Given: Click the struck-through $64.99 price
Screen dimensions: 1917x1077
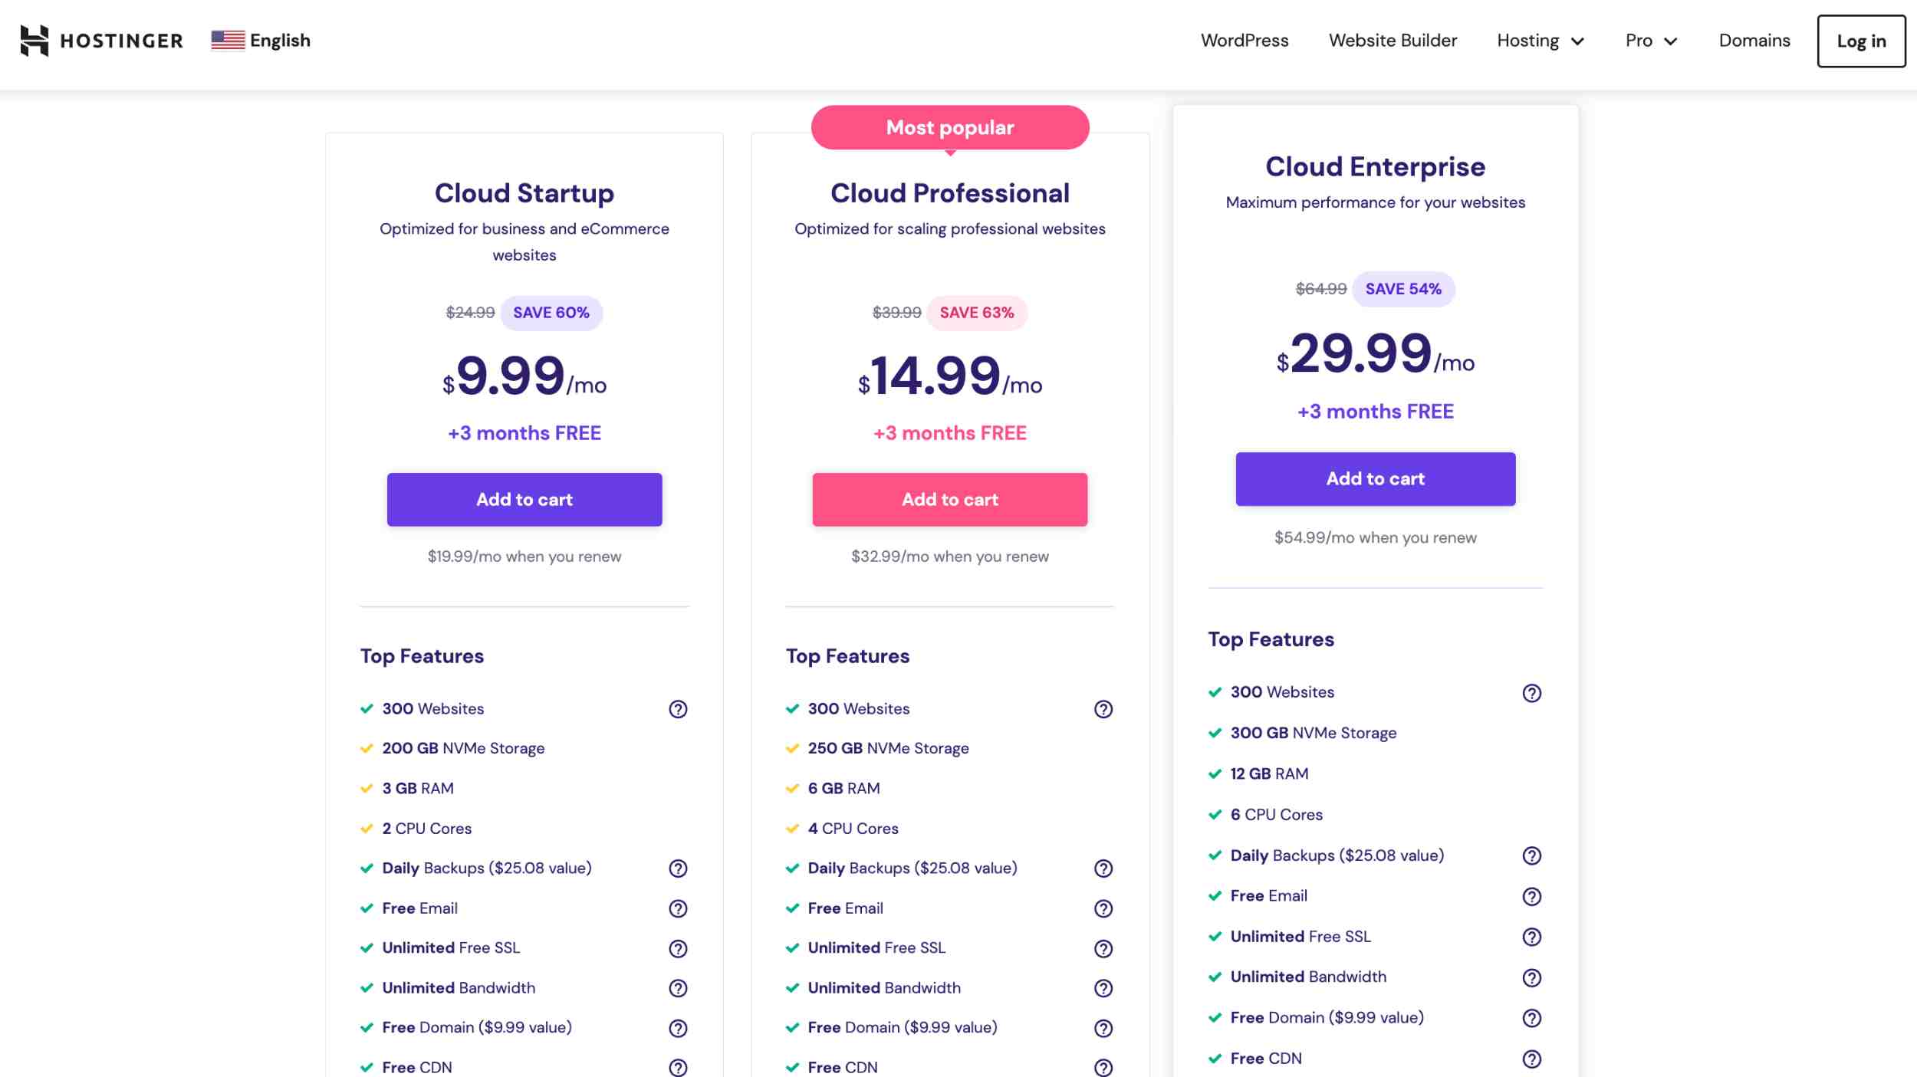Looking at the screenshot, I should (x=1321, y=289).
